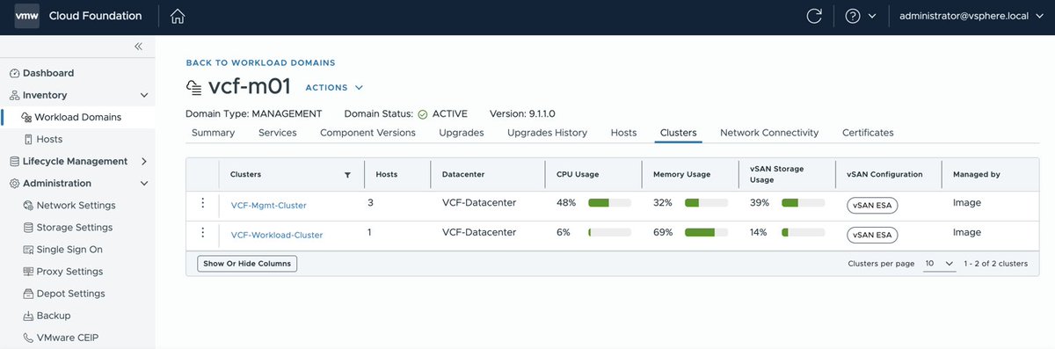
Task: Open the Clusters column filter icon
Action: pyautogui.click(x=347, y=175)
